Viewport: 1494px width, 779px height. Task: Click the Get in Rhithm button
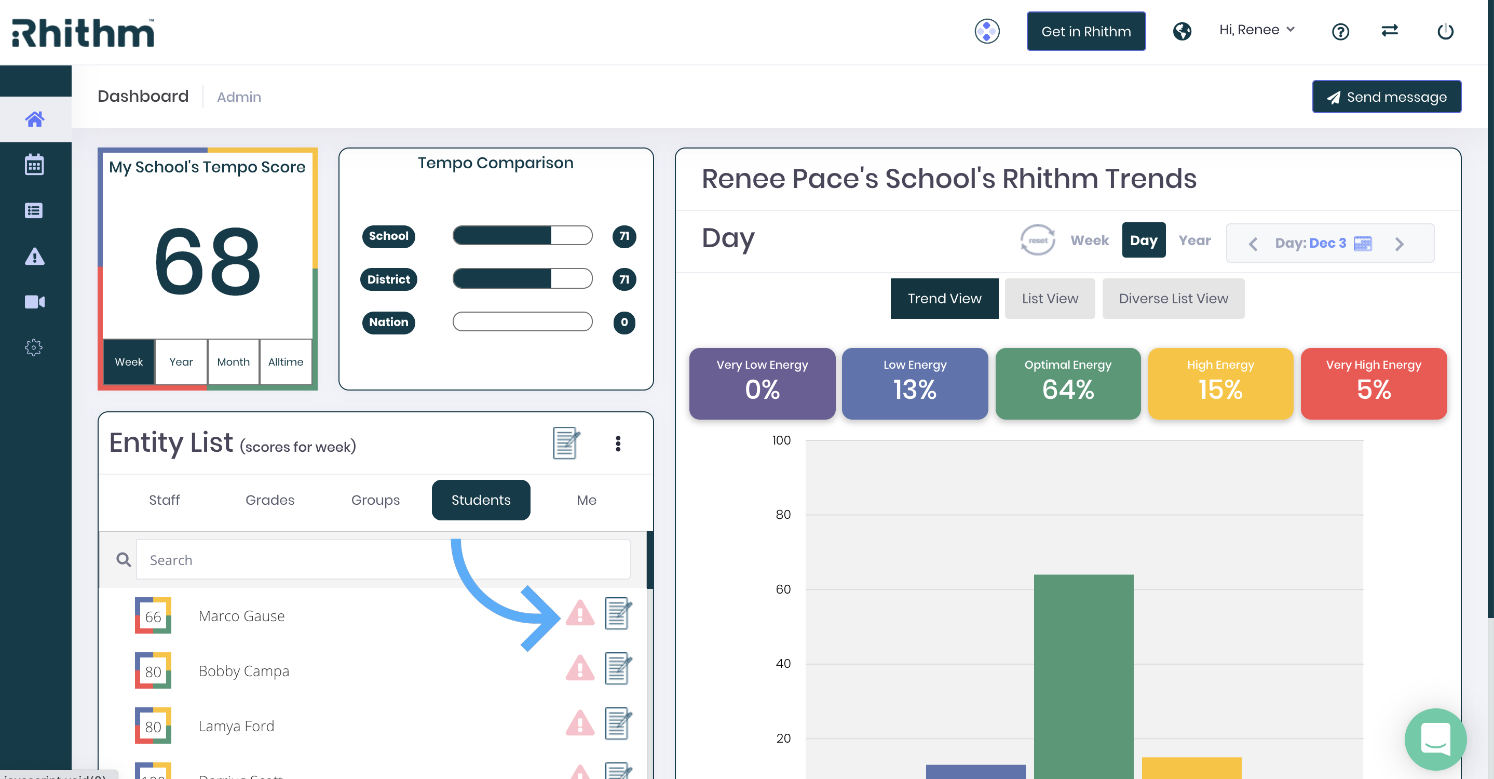[x=1085, y=31]
